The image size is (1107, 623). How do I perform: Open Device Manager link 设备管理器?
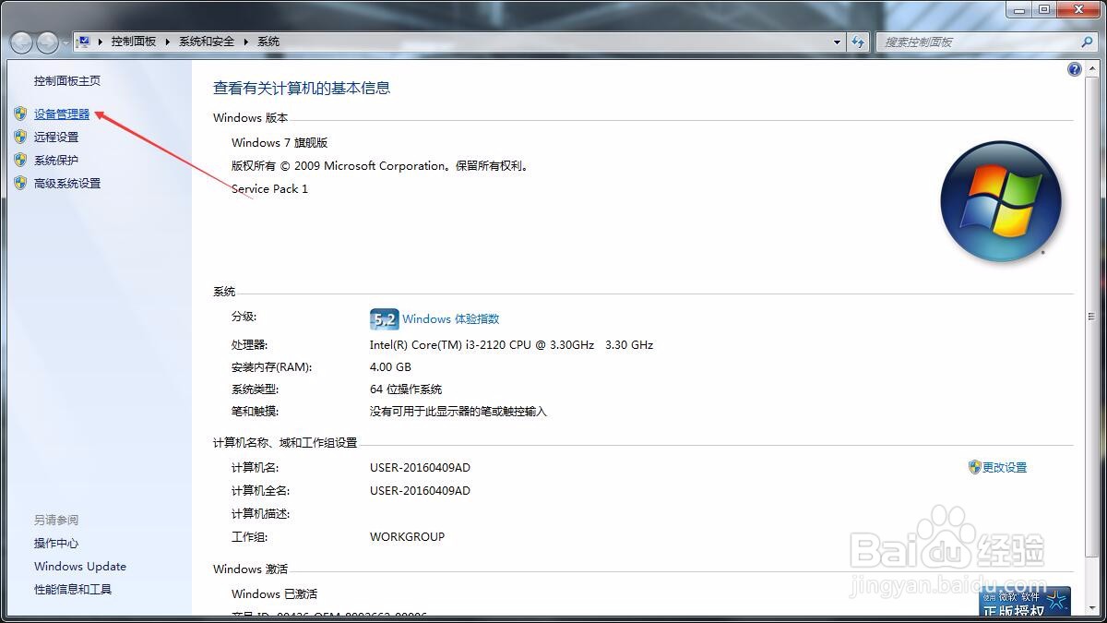(62, 114)
